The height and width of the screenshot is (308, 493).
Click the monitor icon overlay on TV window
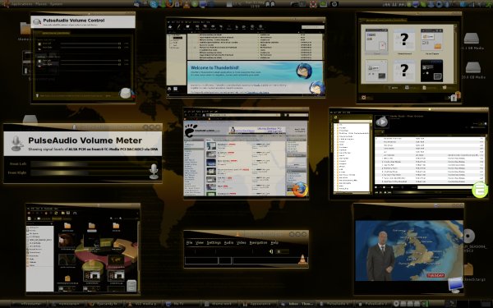tap(455, 285)
